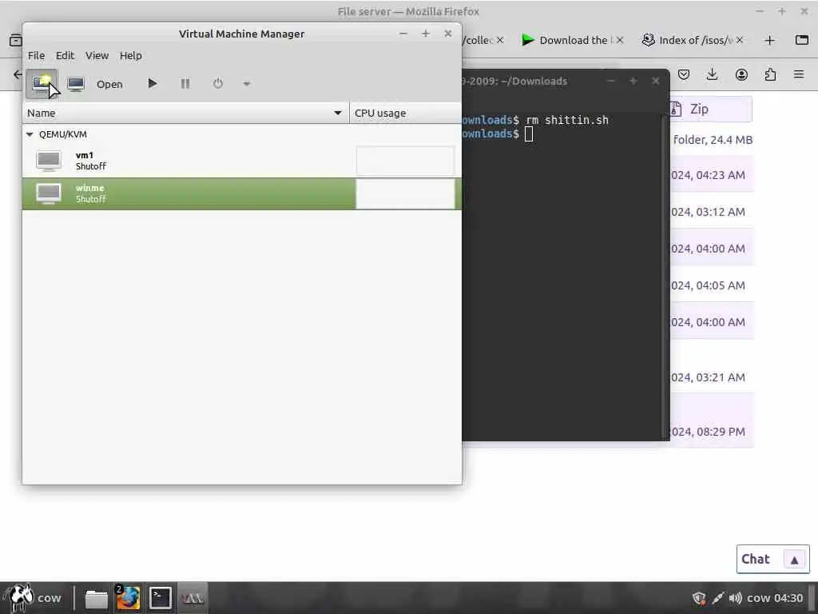Click the Firefox sidebar toggle icon

coord(16,40)
